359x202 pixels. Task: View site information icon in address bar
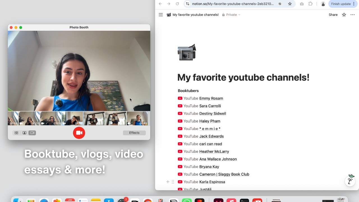click(188, 4)
